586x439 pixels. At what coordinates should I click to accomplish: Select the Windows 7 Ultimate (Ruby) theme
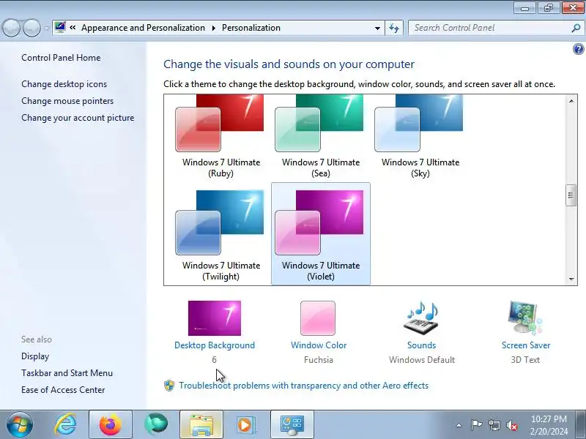click(x=221, y=137)
